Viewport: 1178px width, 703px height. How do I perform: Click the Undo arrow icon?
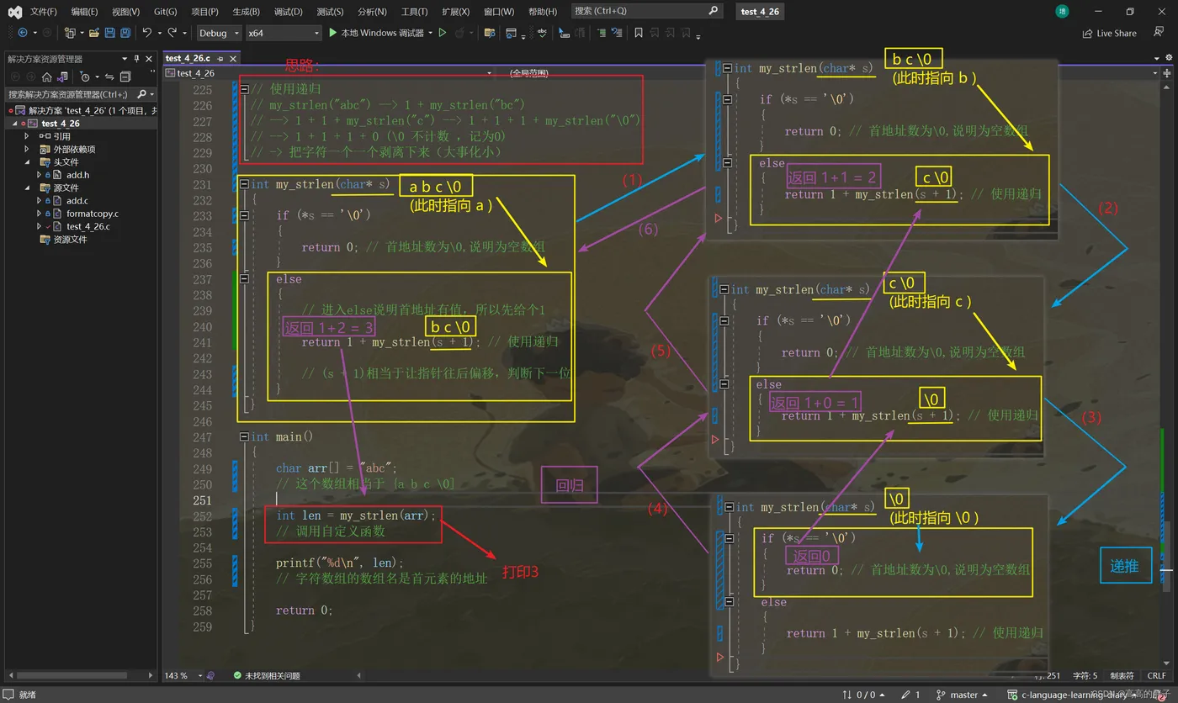[146, 33]
